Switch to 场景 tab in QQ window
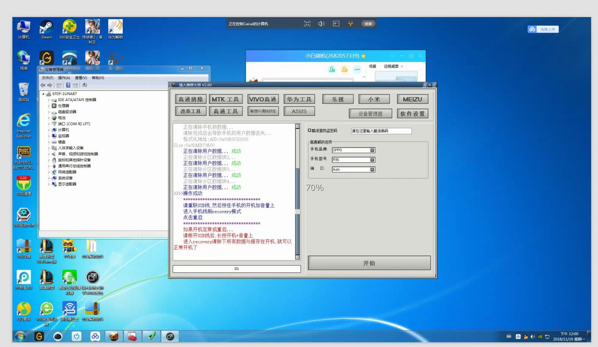This screenshot has height=347, width=598. tap(373, 66)
